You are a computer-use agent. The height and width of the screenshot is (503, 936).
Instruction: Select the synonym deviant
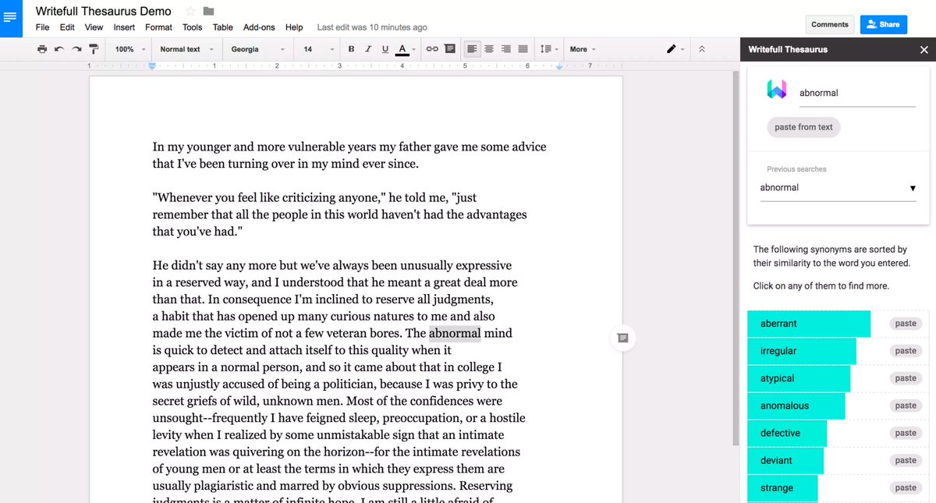pos(785,460)
